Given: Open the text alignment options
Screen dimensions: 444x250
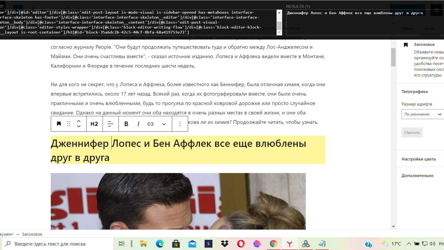Looking at the screenshot, I should tap(111, 124).
